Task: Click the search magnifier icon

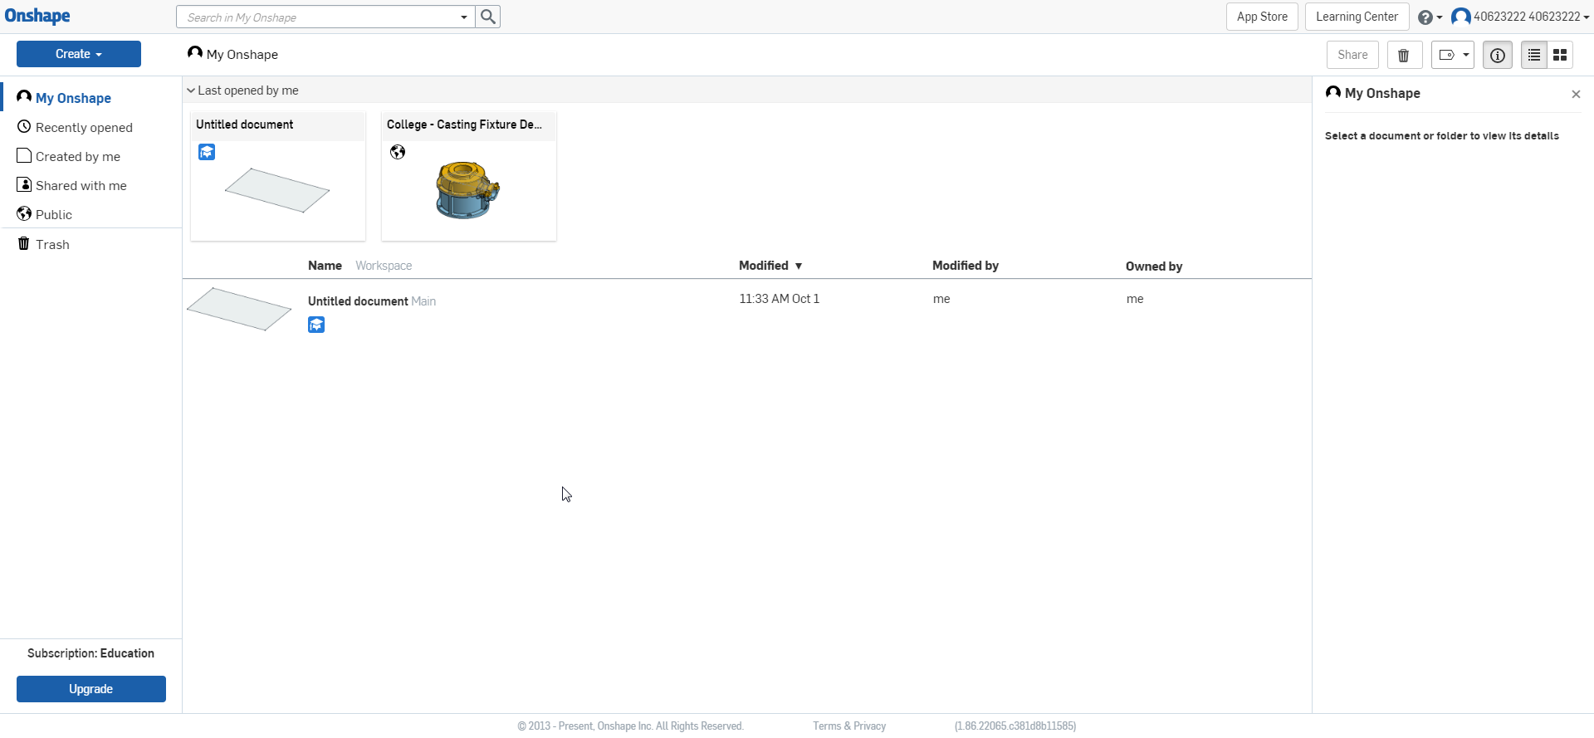Action: coord(488,17)
